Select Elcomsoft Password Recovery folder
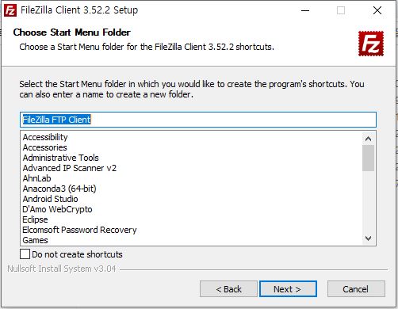This screenshot has height=309, width=398. [x=79, y=230]
